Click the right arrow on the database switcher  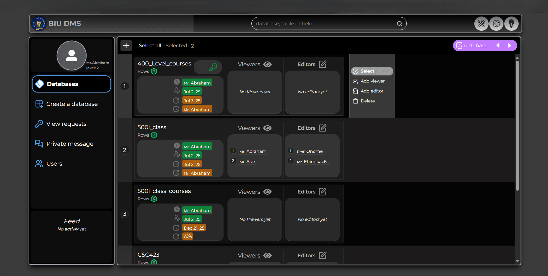pos(509,45)
